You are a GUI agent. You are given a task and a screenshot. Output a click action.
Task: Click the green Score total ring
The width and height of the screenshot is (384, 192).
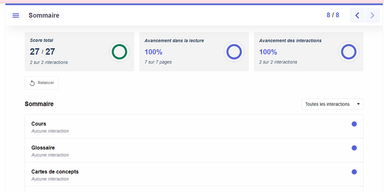tap(119, 52)
